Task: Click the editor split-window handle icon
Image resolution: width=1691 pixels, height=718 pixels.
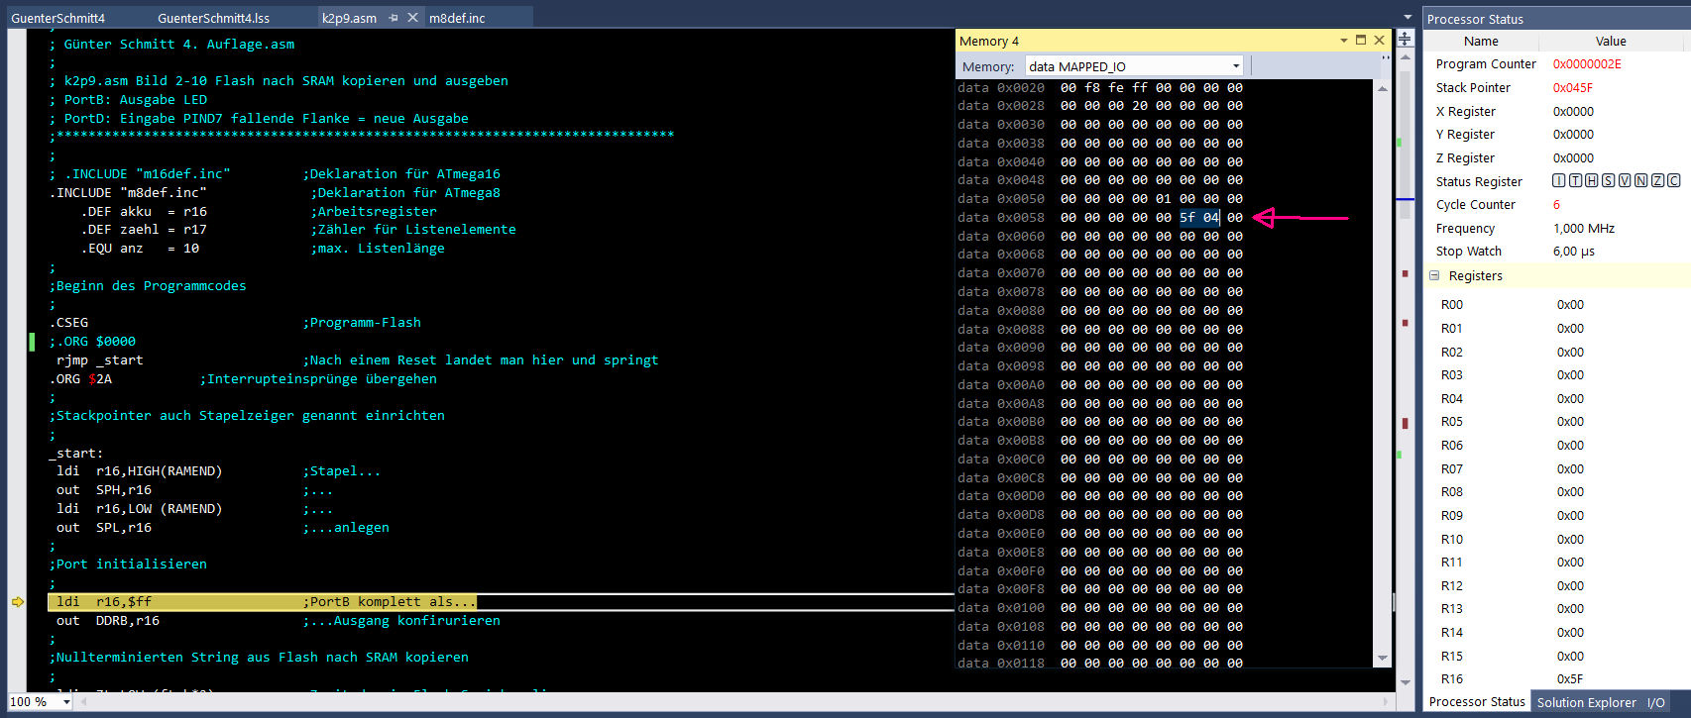Action: (x=1405, y=39)
